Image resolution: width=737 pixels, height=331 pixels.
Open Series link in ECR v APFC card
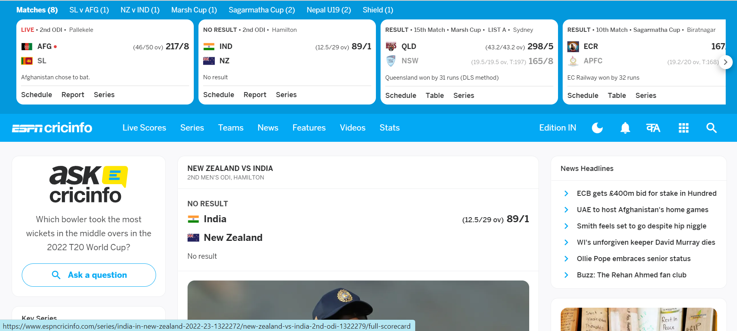[x=646, y=96]
